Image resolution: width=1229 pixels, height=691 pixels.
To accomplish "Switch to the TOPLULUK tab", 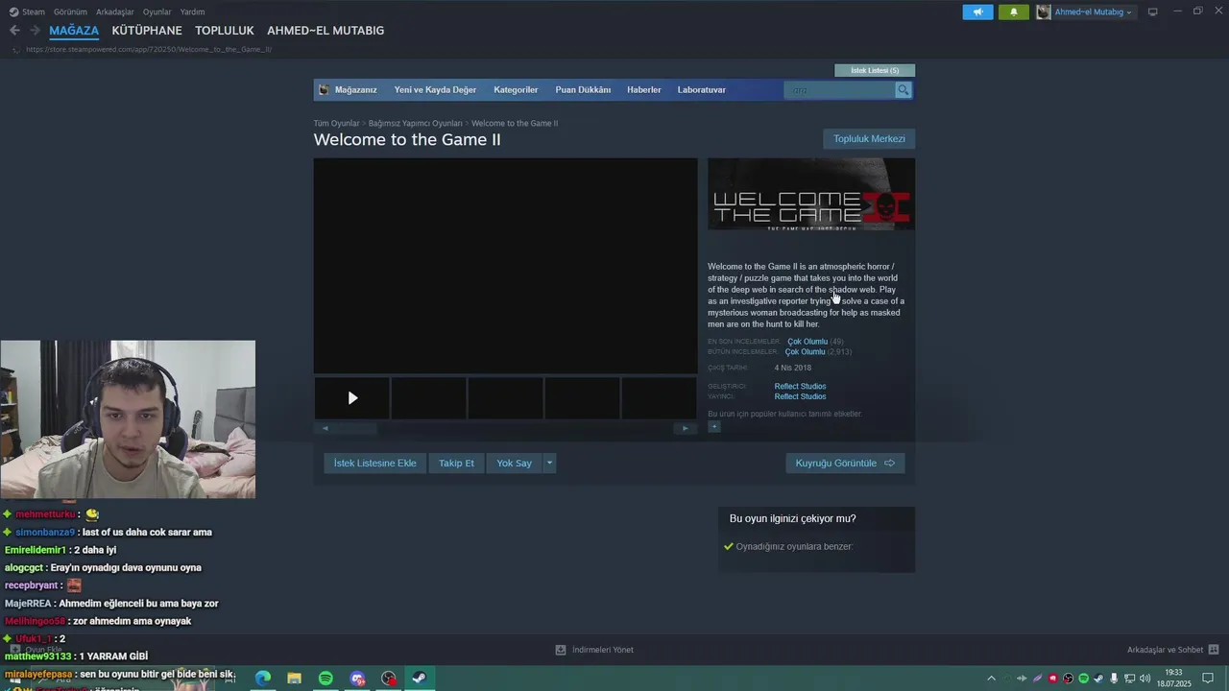I will [225, 31].
